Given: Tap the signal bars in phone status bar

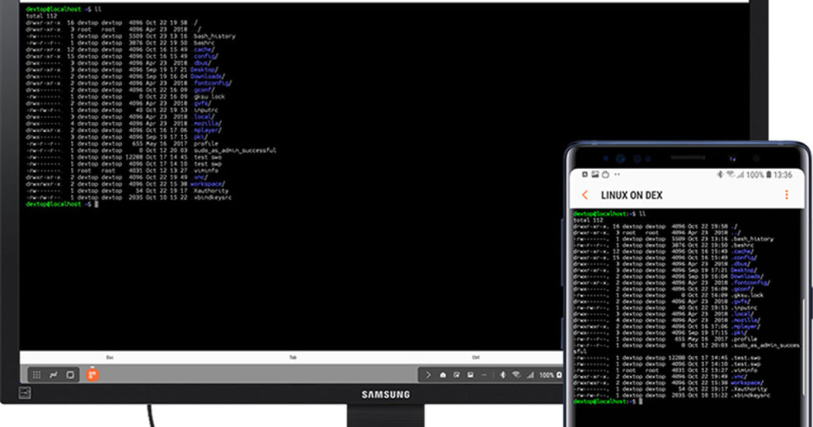Looking at the screenshot, I should [x=739, y=175].
